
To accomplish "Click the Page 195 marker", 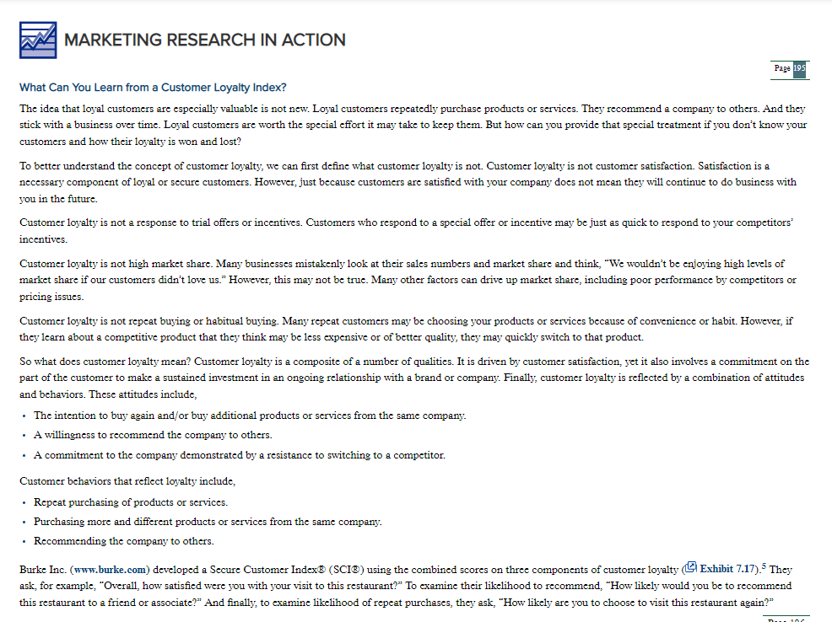I will [x=790, y=69].
